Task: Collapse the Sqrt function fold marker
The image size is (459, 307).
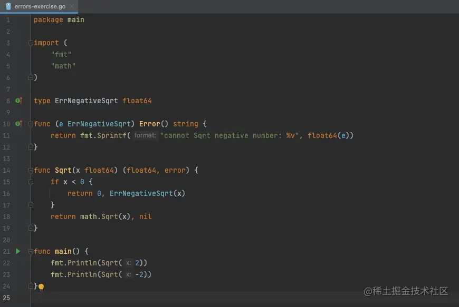Action: [x=31, y=170]
